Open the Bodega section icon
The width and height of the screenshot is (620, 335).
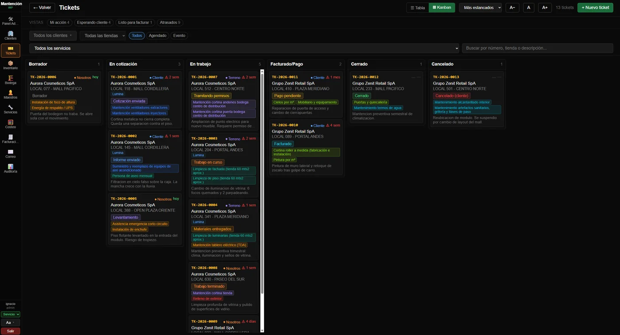coord(11,80)
